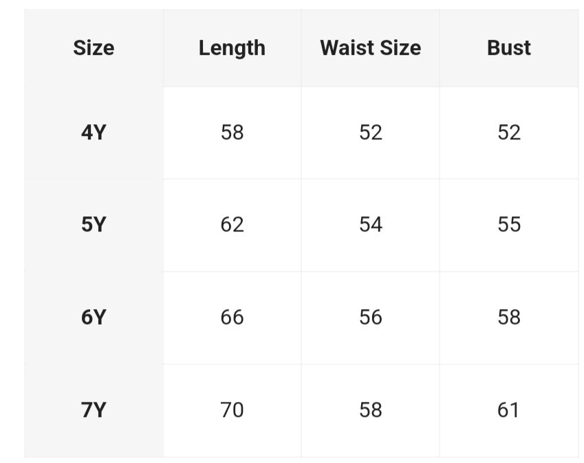This screenshot has height=463, width=584.
Task: Select Length value 62 for 5Y
Action: point(232,225)
